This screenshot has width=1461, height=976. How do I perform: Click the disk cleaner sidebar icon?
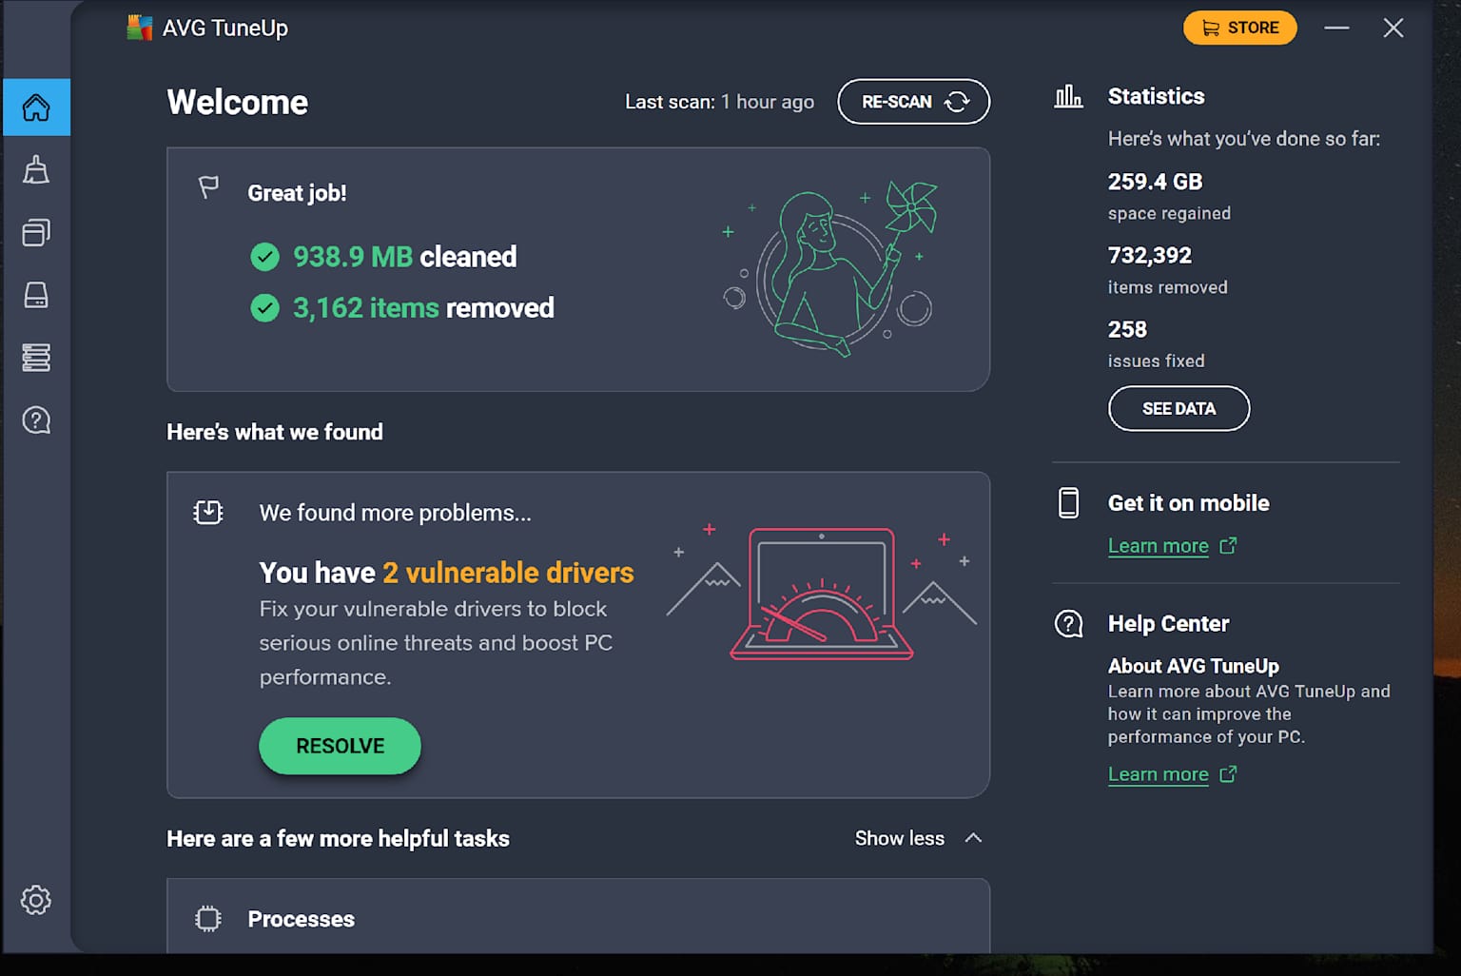tap(36, 295)
